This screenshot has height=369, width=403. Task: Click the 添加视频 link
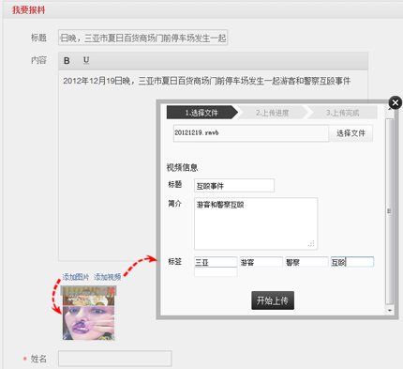pos(107,277)
